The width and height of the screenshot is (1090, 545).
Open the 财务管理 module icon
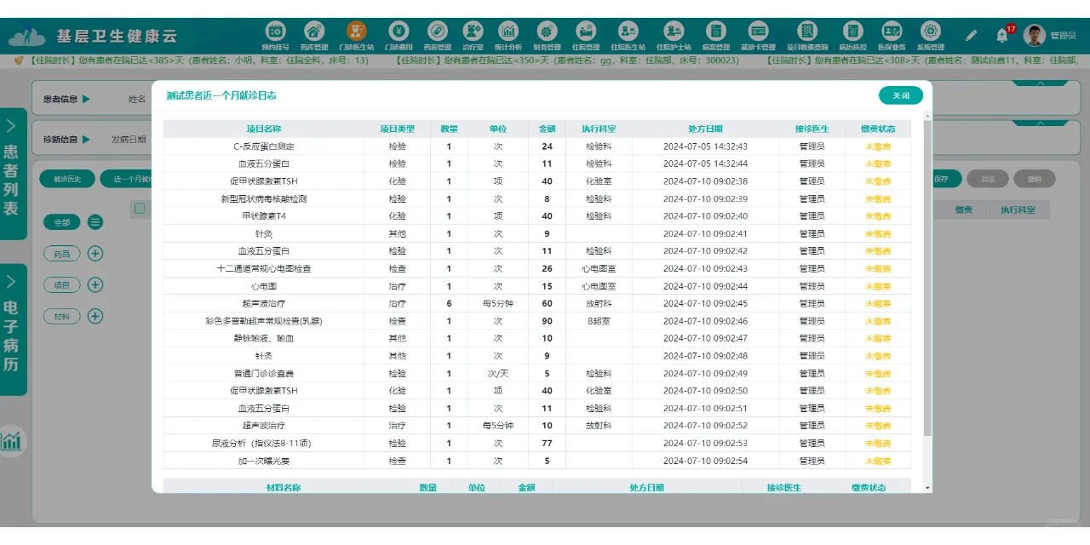tap(547, 31)
